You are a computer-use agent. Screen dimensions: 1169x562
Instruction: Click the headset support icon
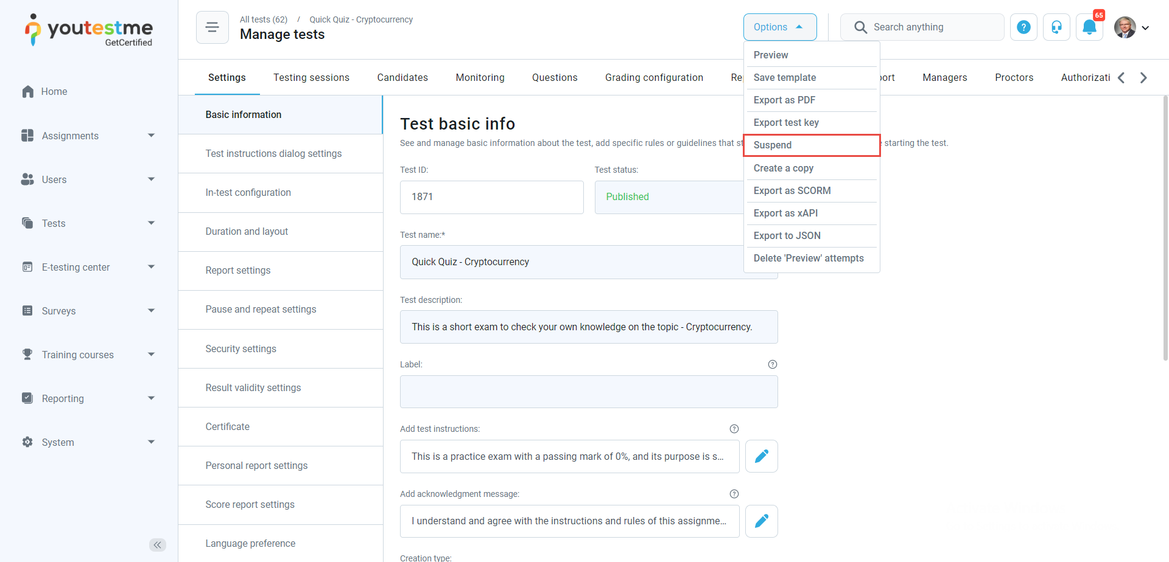click(1056, 27)
